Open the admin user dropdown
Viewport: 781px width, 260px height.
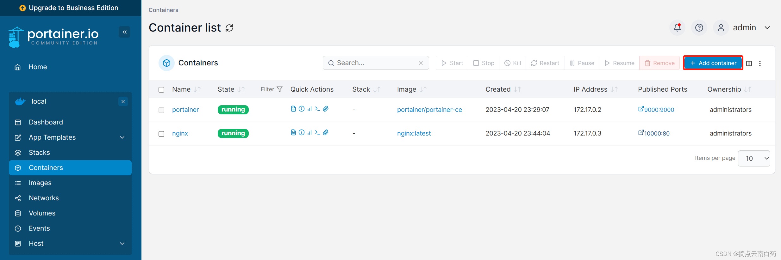click(x=742, y=28)
